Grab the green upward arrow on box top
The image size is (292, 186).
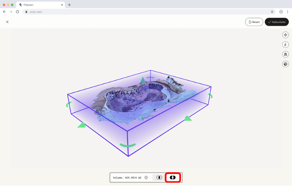[143, 80]
